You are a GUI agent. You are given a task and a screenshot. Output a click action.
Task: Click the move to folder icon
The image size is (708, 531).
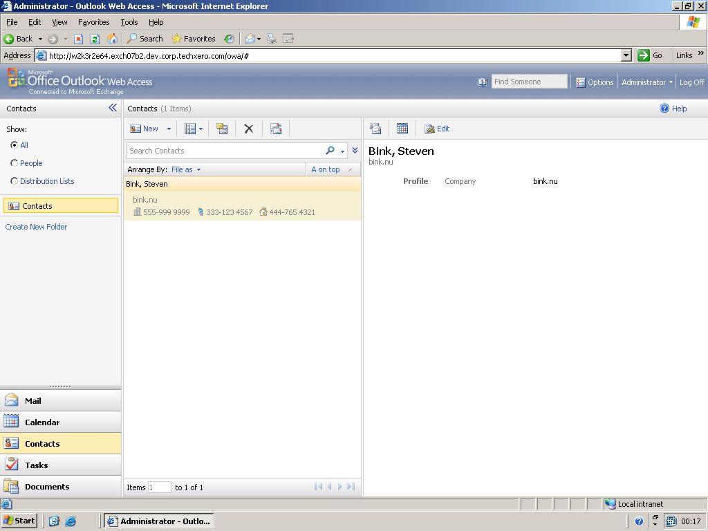222,129
